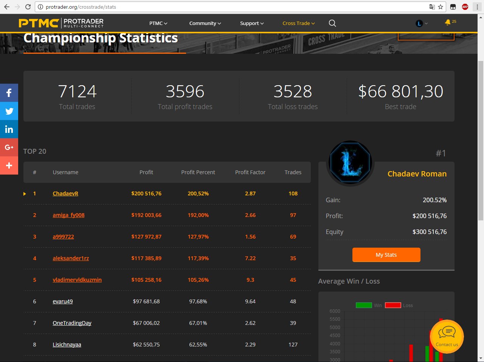Open site search with magnifier icon
This screenshot has height=362, width=484.
pyautogui.click(x=332, y=23)
